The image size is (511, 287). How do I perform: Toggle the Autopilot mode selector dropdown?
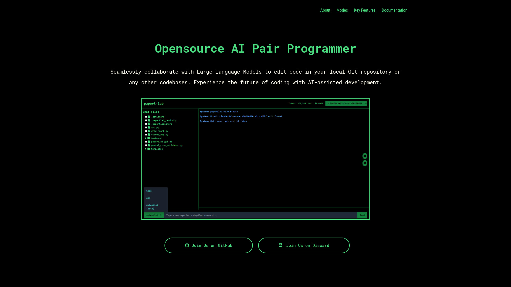click(153, 215)
